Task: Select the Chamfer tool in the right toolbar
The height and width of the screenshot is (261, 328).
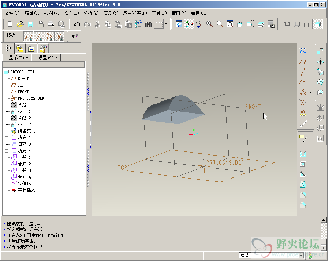Action: [x=303, y=205]
